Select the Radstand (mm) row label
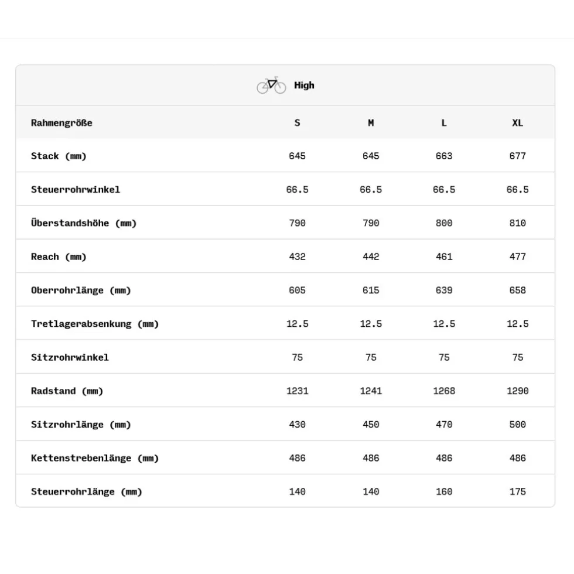This screenshot has width=574, height=574. point(67,391)
